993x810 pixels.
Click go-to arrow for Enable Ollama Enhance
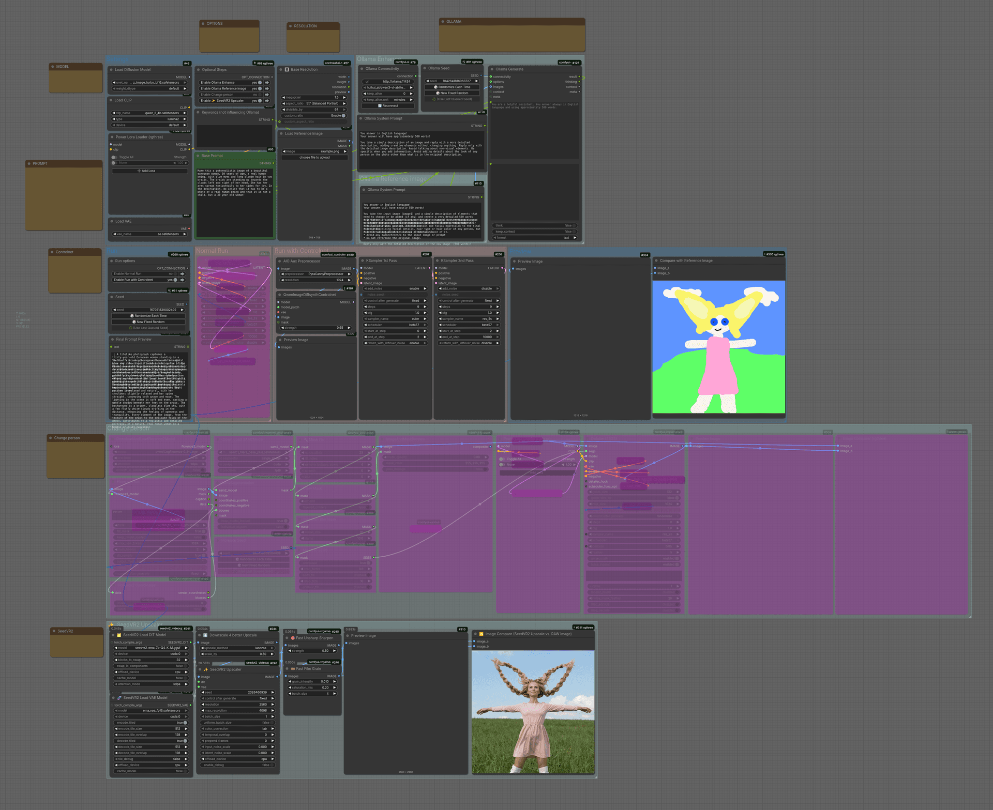tap(267, 82)
